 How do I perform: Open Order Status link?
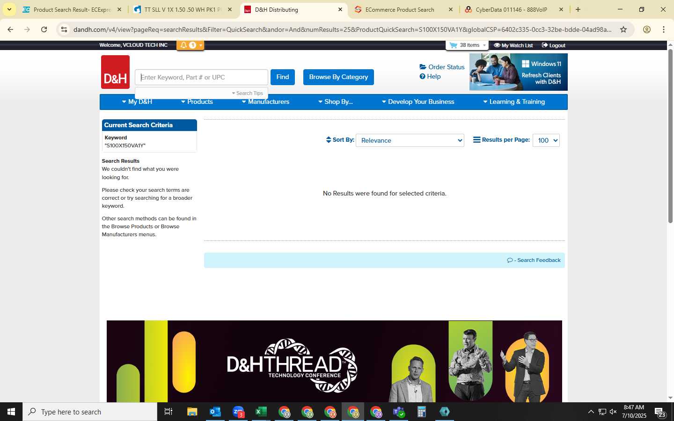442,67
